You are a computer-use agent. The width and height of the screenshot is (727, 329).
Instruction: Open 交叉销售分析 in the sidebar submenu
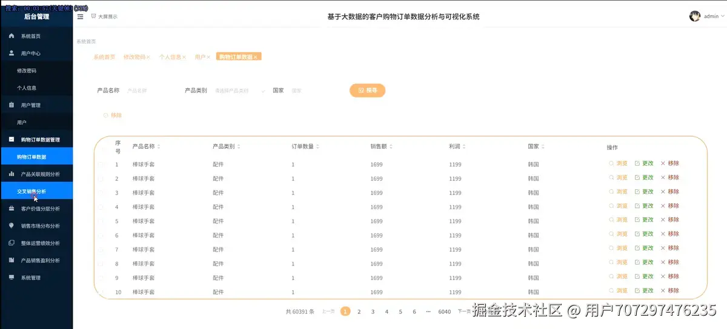click(x=36, y=191)
